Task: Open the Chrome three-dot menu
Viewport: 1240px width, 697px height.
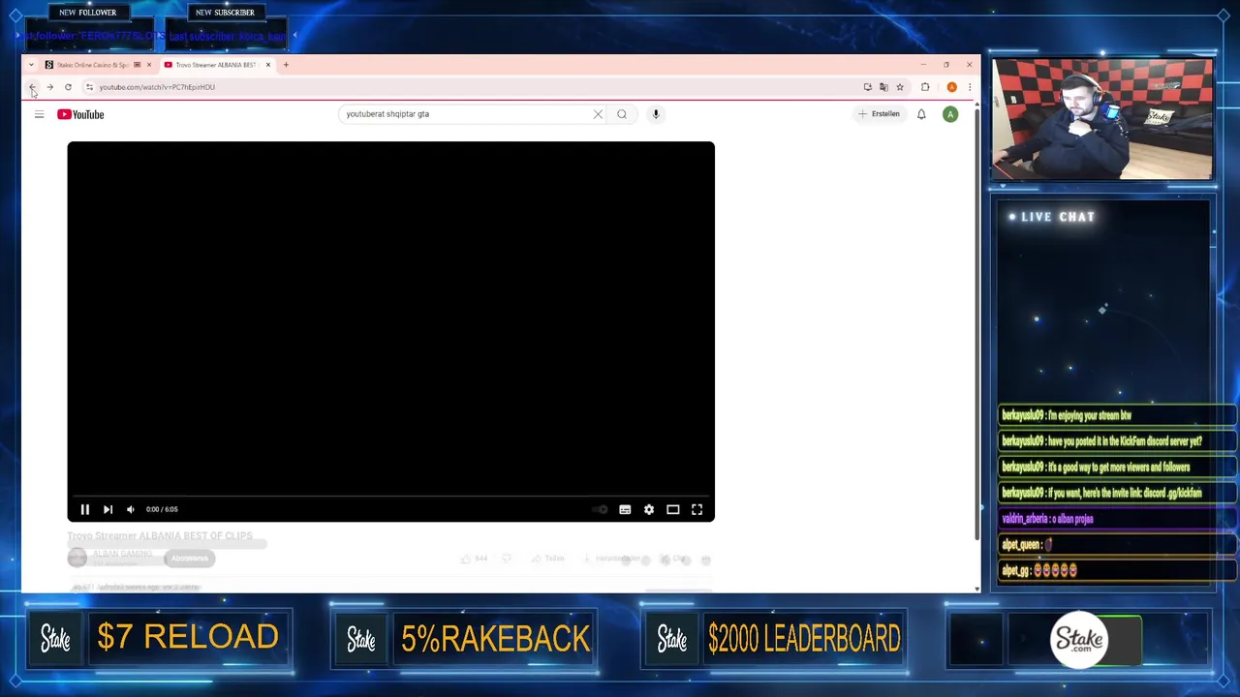Action: [970, 87]
